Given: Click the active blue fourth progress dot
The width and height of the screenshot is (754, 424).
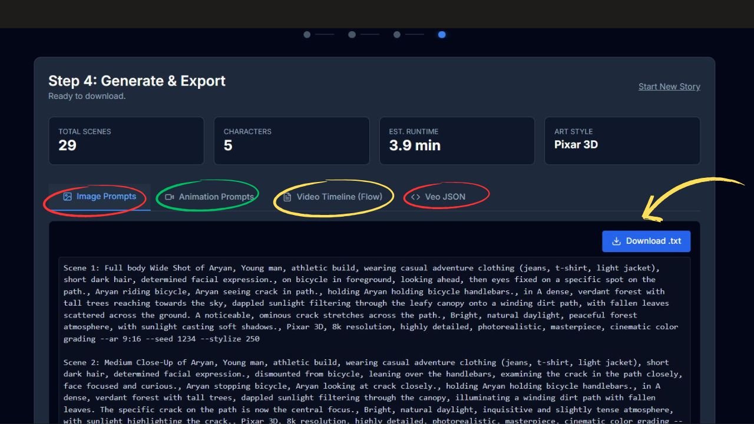Looking at the screenshot, I should pos(442,35).
